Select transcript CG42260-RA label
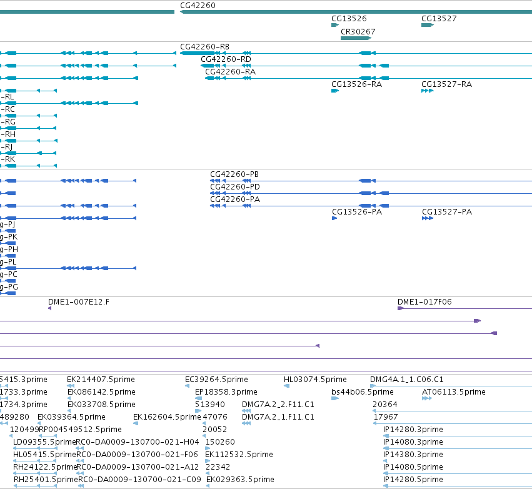 click(231, 72)
